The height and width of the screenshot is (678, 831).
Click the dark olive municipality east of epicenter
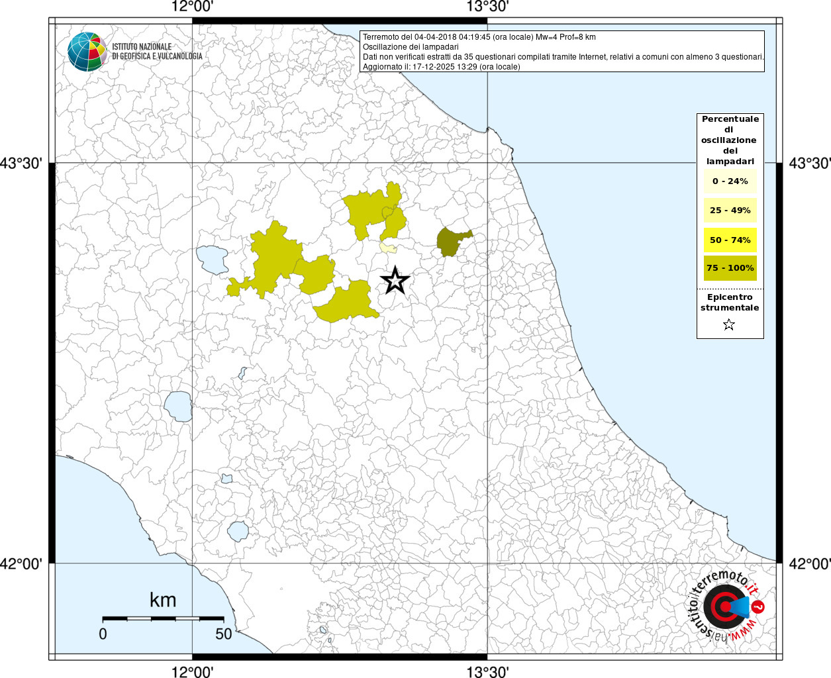pos(452,242)
